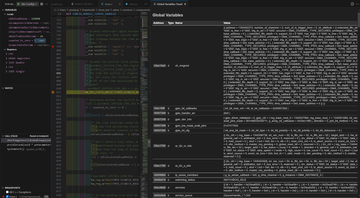
Task: Split the Global Variables editor right
Action: 352,4
